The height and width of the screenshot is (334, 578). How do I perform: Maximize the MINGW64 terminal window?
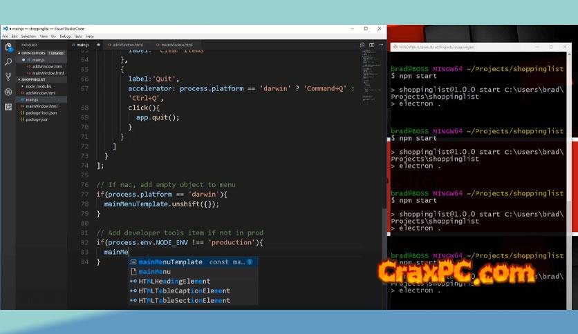tap(551, 47)
